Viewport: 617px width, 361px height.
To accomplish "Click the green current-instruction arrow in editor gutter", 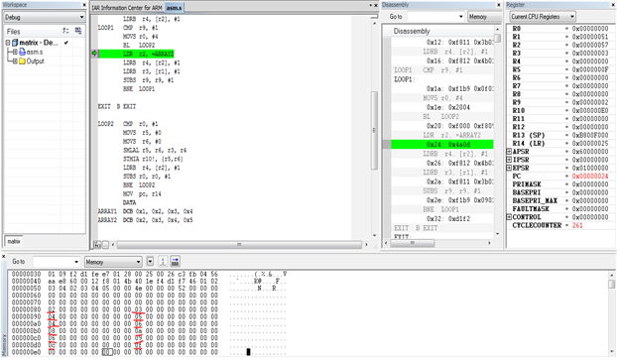I will click(94, 54).
